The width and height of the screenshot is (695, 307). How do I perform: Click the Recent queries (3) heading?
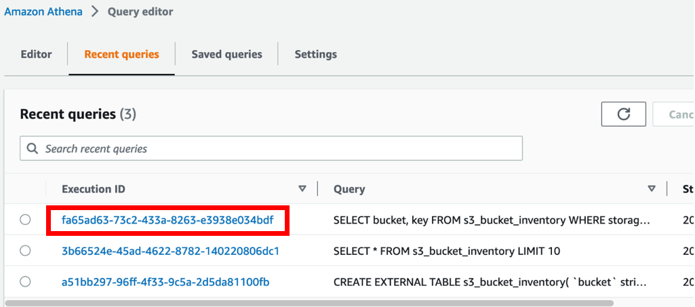point(78,115)
